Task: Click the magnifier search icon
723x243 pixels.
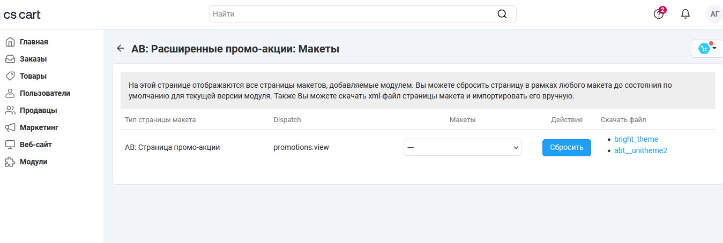Action: tap(502, 14)
